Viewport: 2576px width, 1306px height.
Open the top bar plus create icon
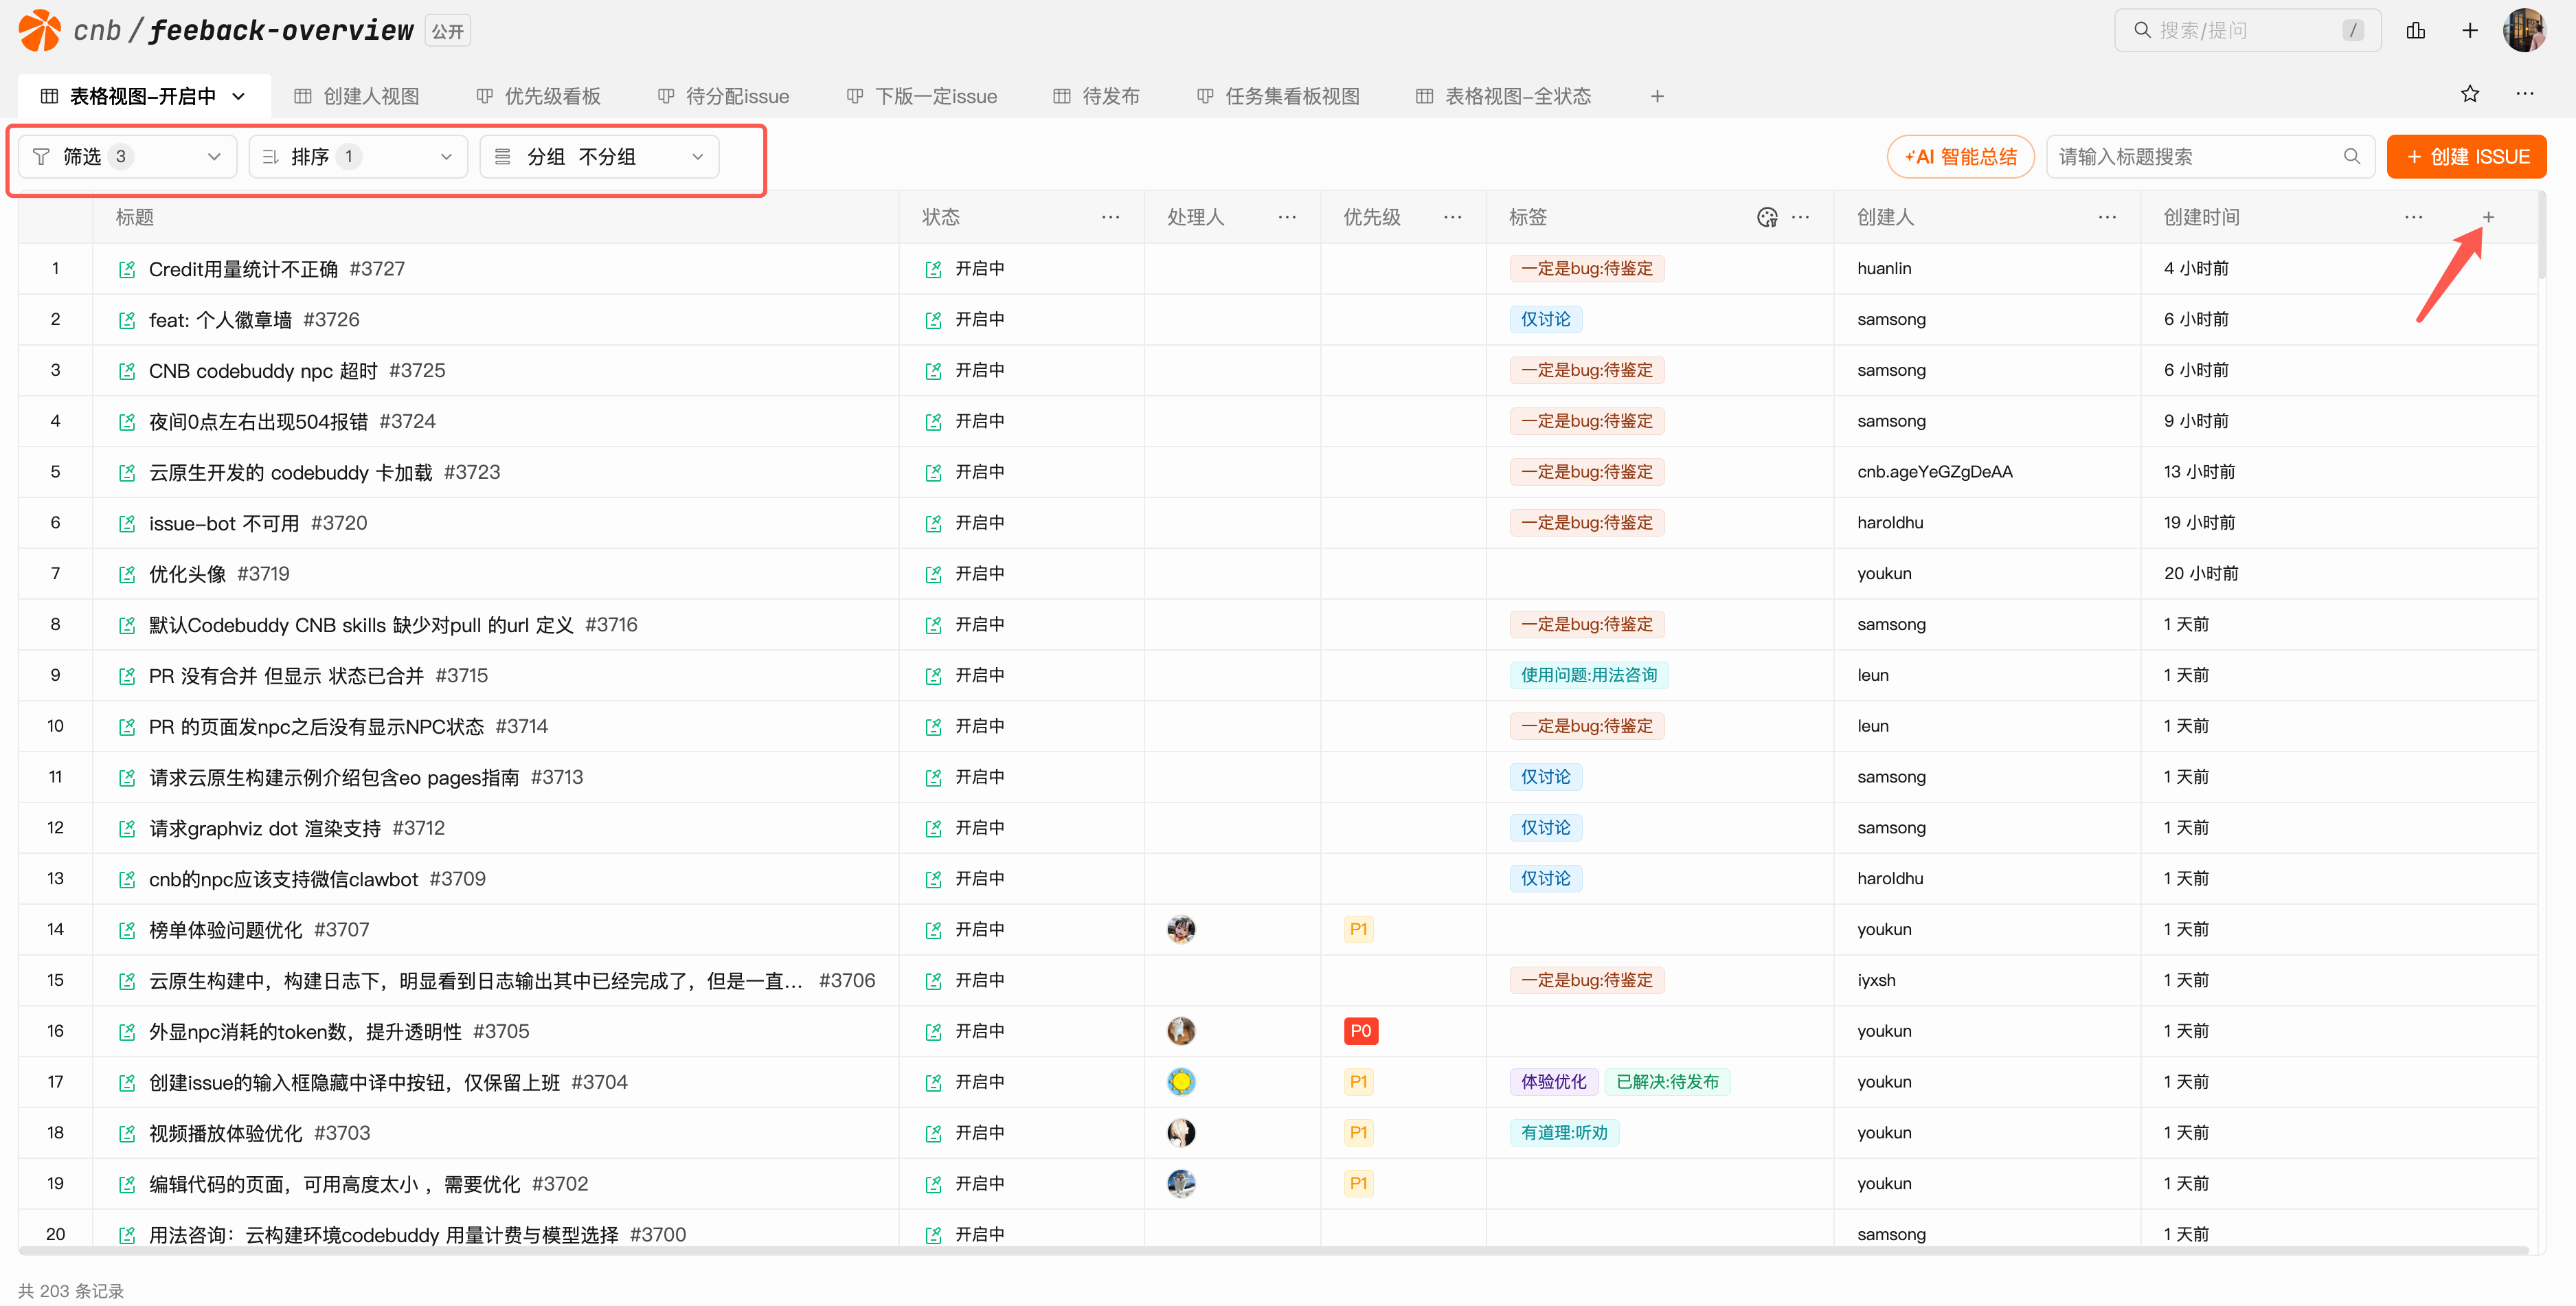[2470, 30]
